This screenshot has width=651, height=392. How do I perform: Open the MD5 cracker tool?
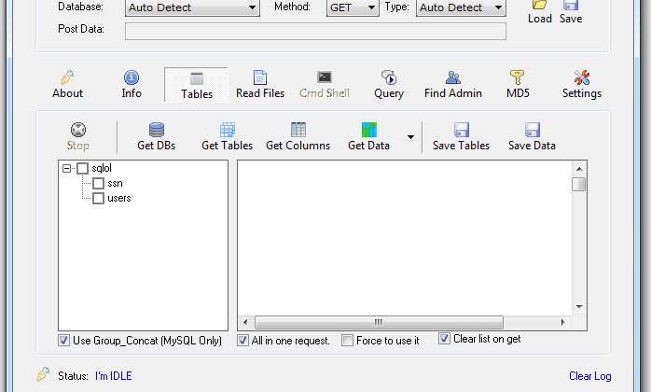518,85
